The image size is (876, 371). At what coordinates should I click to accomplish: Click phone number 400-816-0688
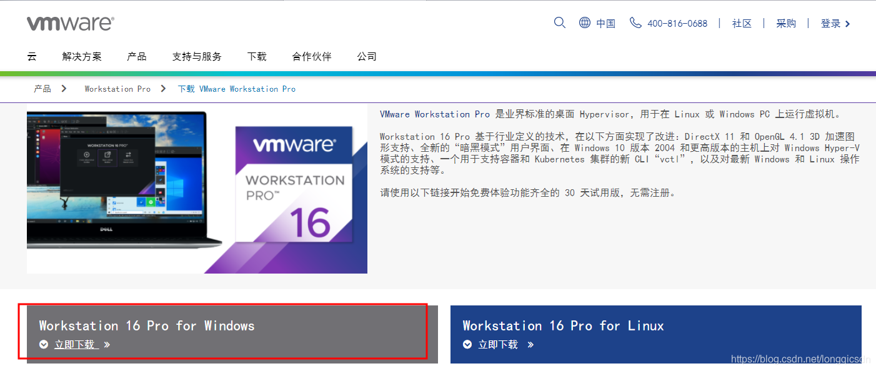pyautogui.click(x=677, y=24)
